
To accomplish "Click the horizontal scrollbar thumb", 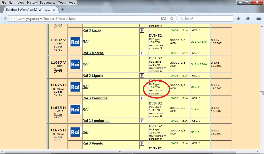I will click(x=120, y=151).
